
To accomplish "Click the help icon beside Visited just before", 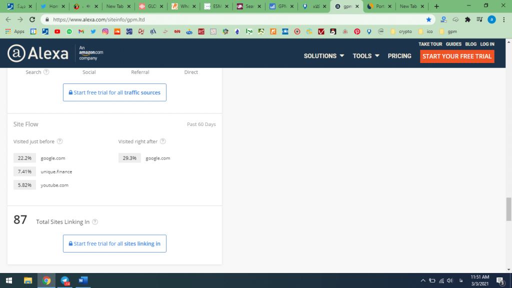I will (x=60, y=141).
